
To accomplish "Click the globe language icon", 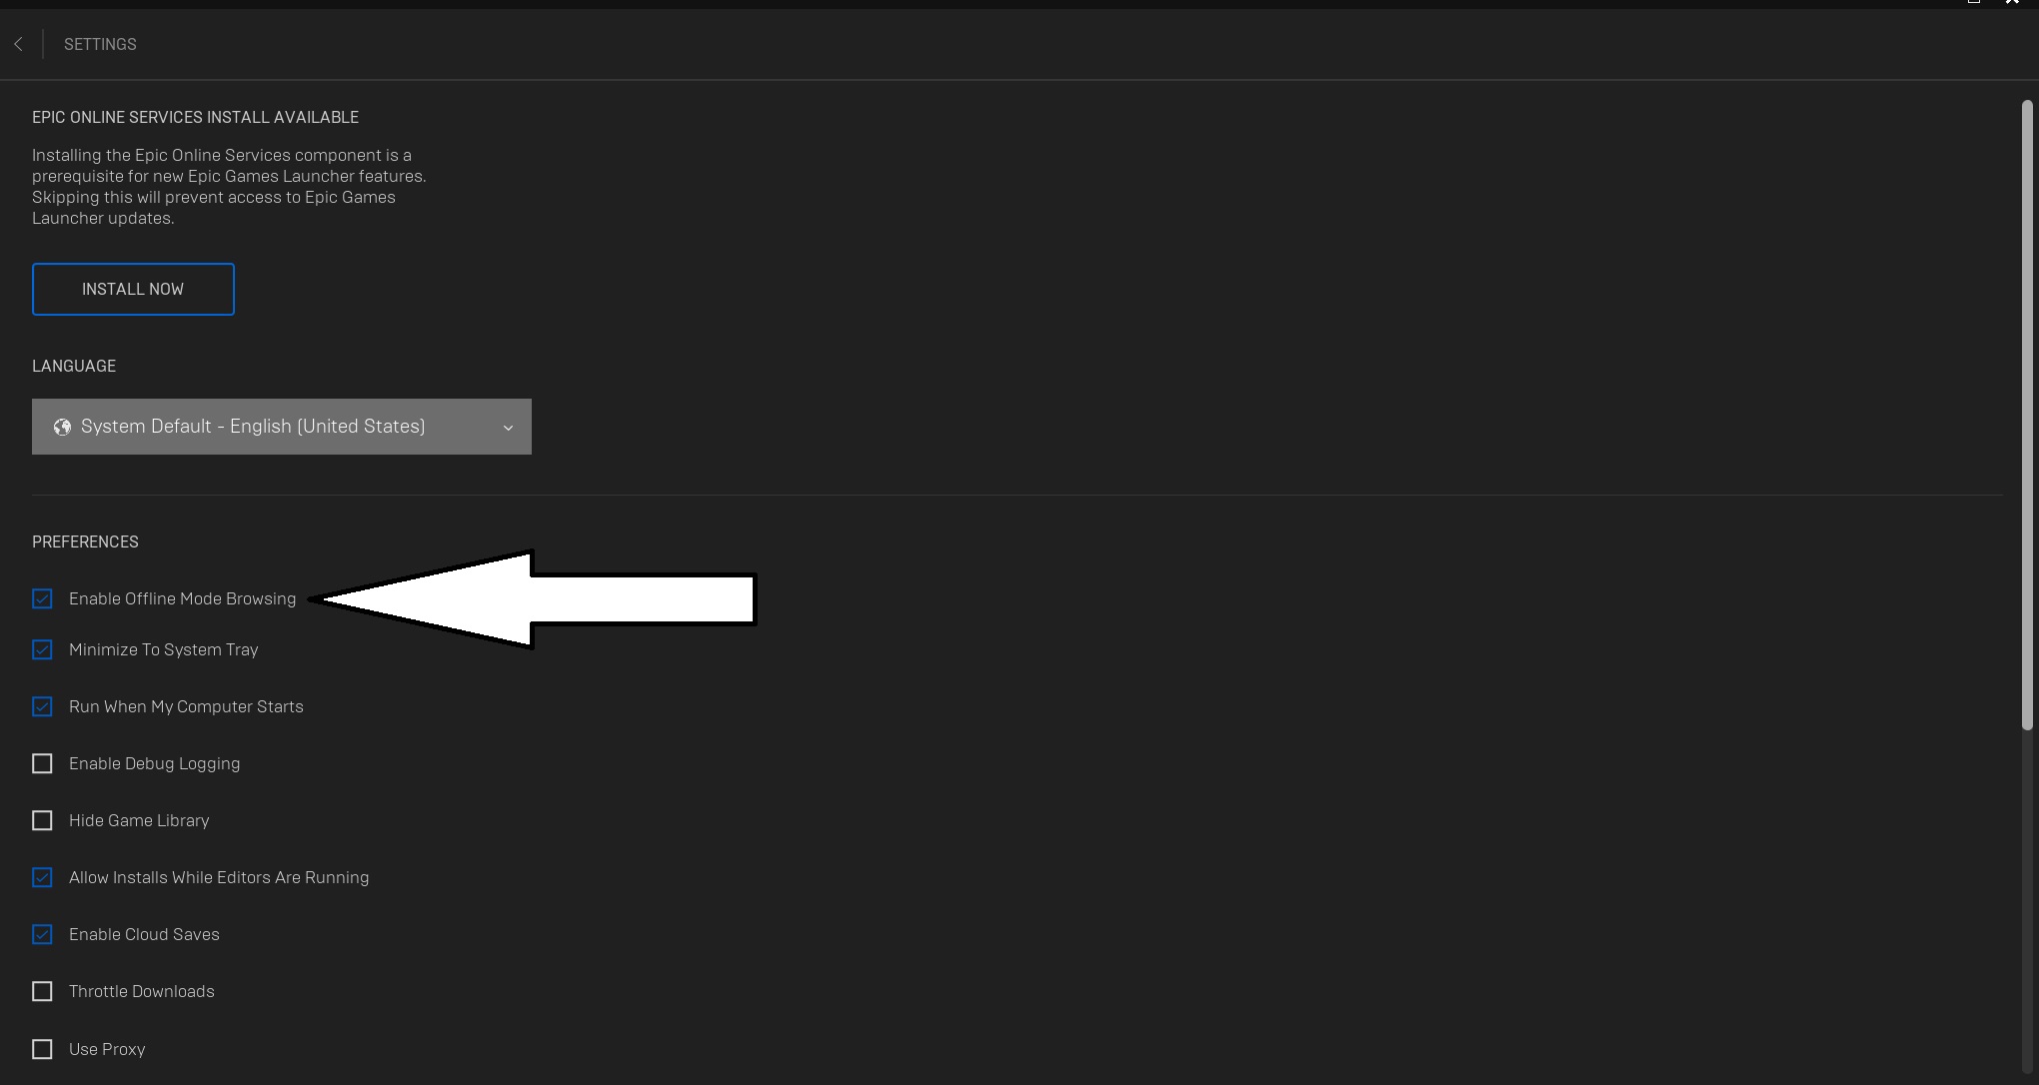I will pyautogui.click(x=62, y=426).
